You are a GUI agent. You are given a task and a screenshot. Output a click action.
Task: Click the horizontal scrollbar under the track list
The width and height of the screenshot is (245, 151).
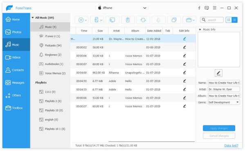tap(151, 142)
